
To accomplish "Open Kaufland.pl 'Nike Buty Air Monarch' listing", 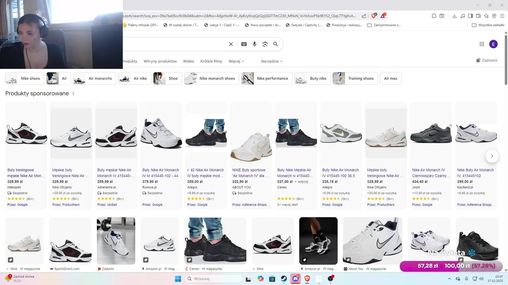I will tap(475, 173).
